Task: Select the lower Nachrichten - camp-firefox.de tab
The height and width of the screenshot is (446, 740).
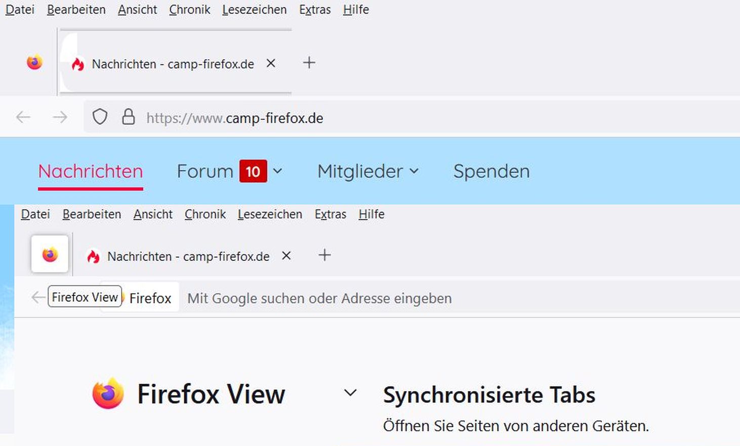Action: 187,256
